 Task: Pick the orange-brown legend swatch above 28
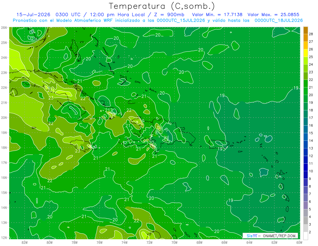(x=306, y=30)
